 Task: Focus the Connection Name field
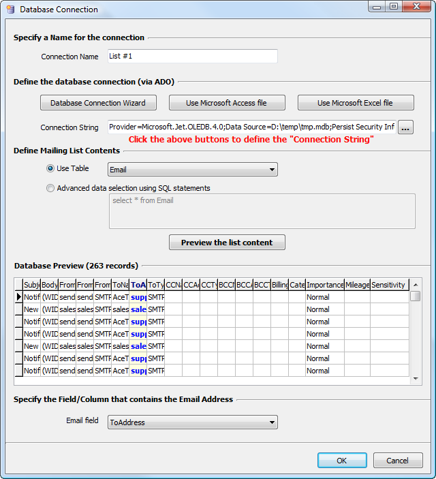pos(193,56)
